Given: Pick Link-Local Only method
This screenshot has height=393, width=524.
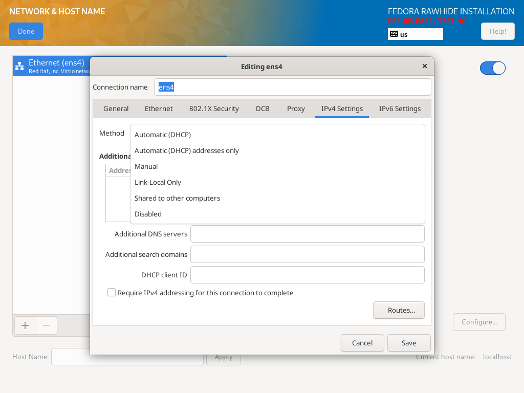Looking at the screenshot, I should point(277,183).
